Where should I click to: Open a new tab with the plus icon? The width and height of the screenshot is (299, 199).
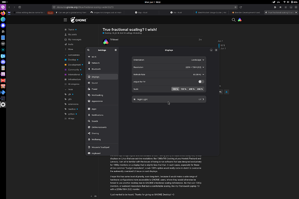tap(19, 7)
